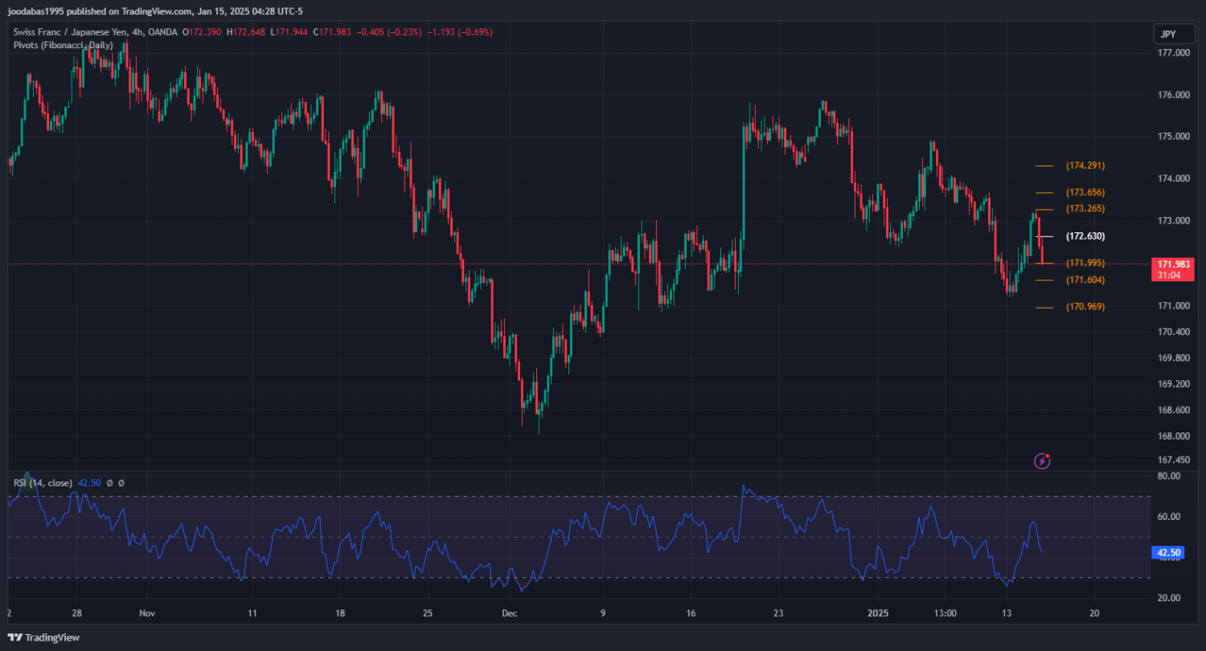
Task: Click the Dec label on time axis
Action: pyautogui.click(x=509, y=613)
